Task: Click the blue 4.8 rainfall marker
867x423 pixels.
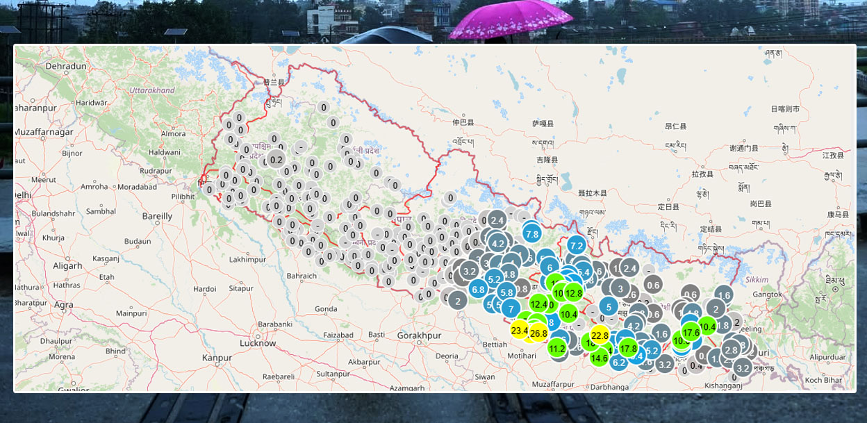Action: 509,274
